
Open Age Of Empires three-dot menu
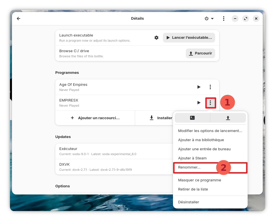coord(210,87)
